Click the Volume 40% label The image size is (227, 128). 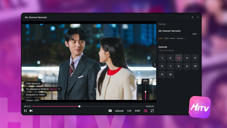(32, 100)
